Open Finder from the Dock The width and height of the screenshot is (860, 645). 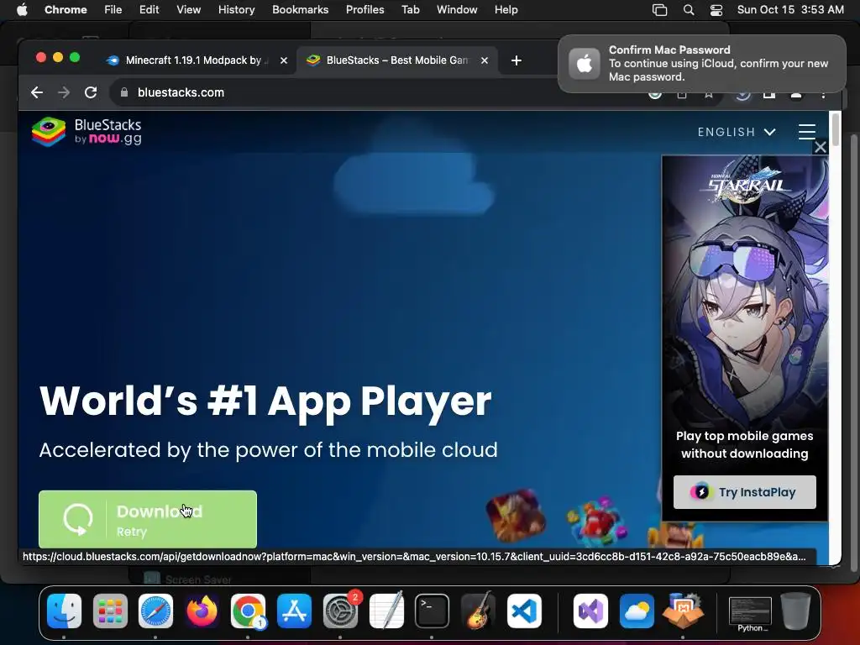point(64,611)
